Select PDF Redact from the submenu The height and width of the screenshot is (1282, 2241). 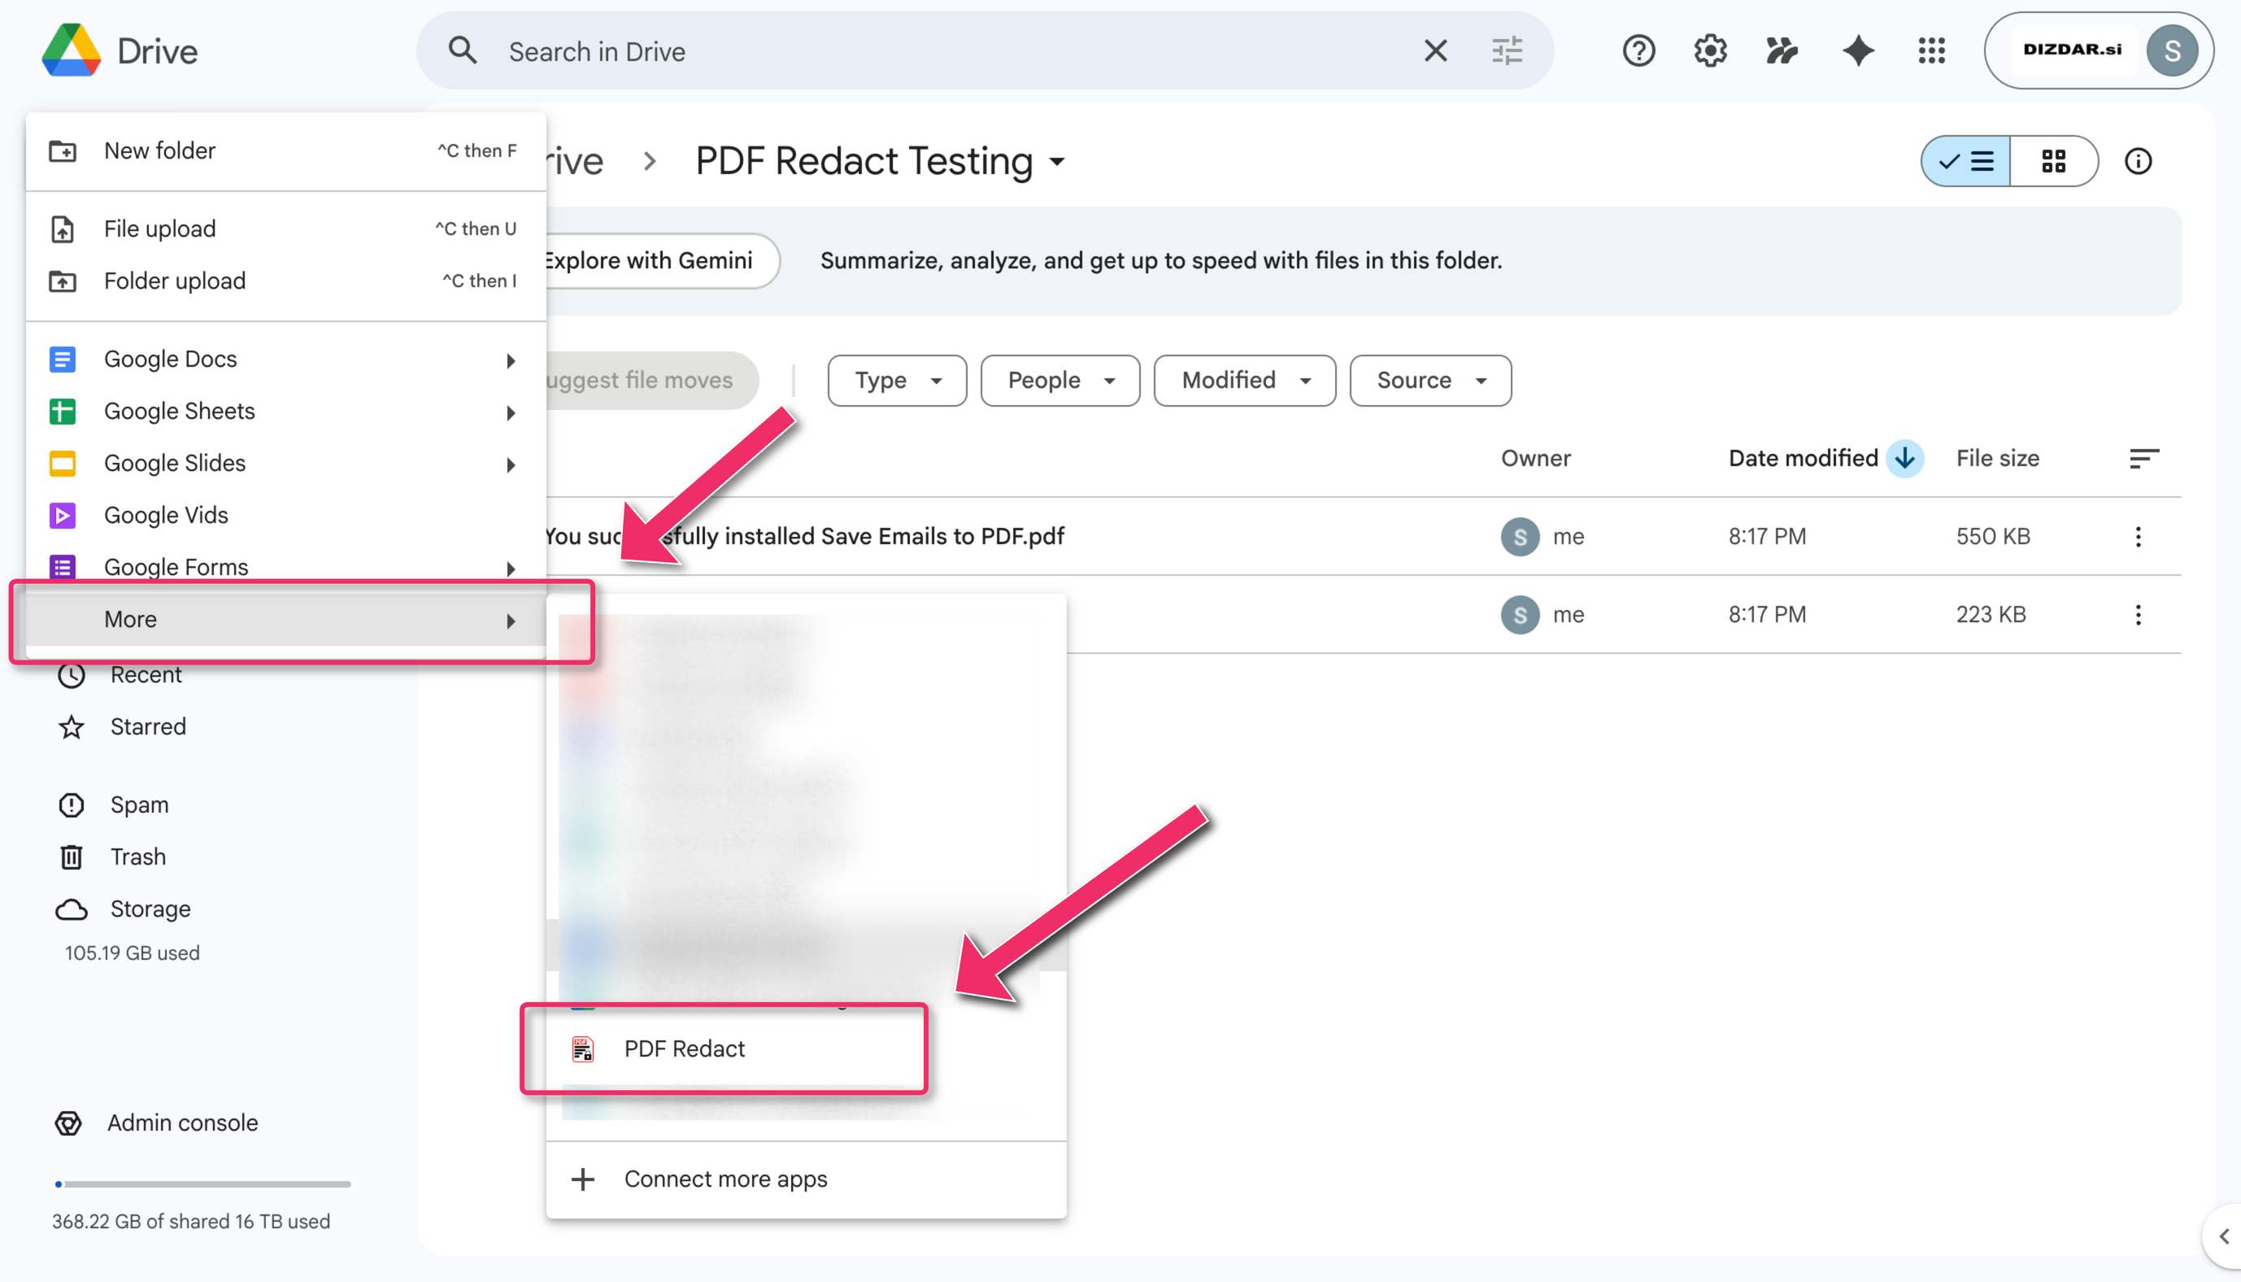click(x=685, y=1049)
